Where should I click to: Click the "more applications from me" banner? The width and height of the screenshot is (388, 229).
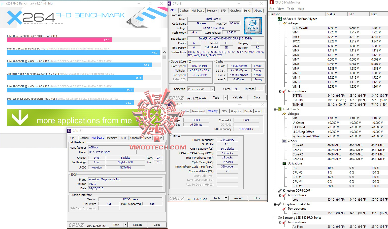[x=84, y=117]
